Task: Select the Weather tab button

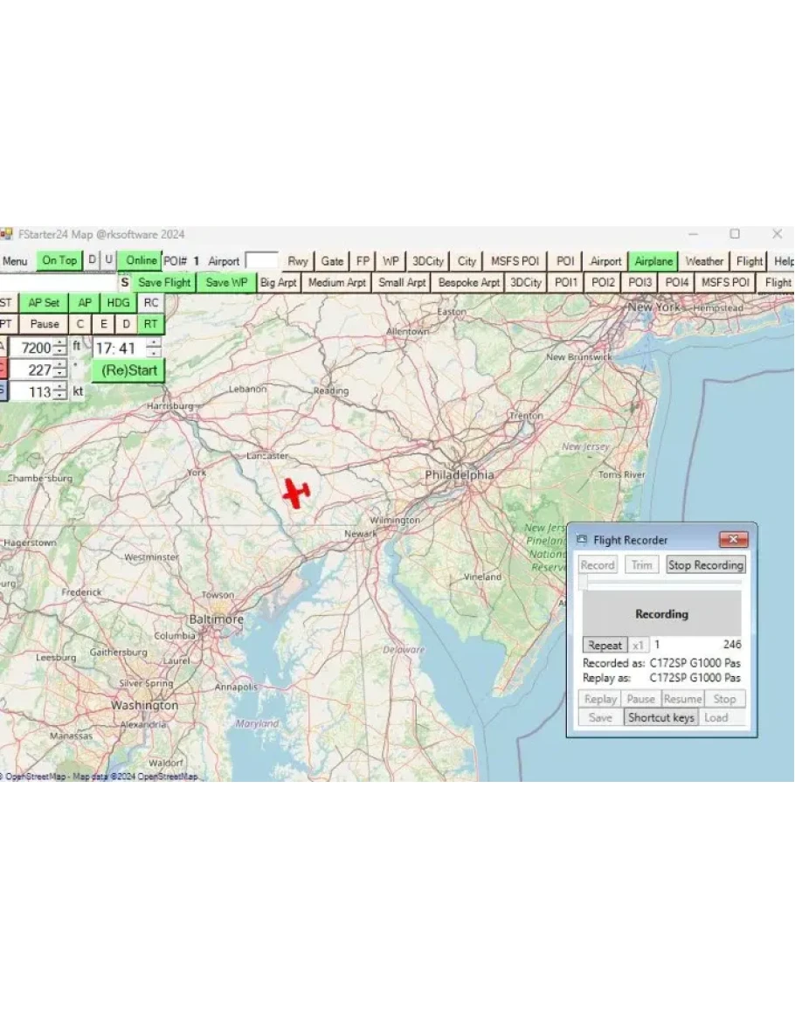Action: pyautogui.click(x=704, y=261)
